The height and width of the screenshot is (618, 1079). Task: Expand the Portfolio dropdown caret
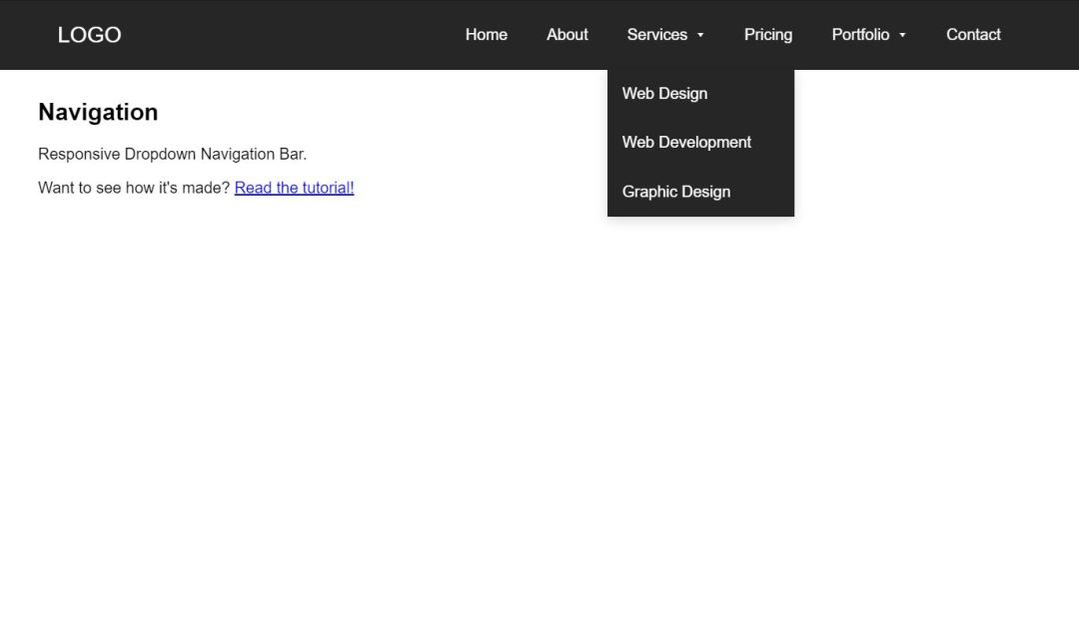901,34
